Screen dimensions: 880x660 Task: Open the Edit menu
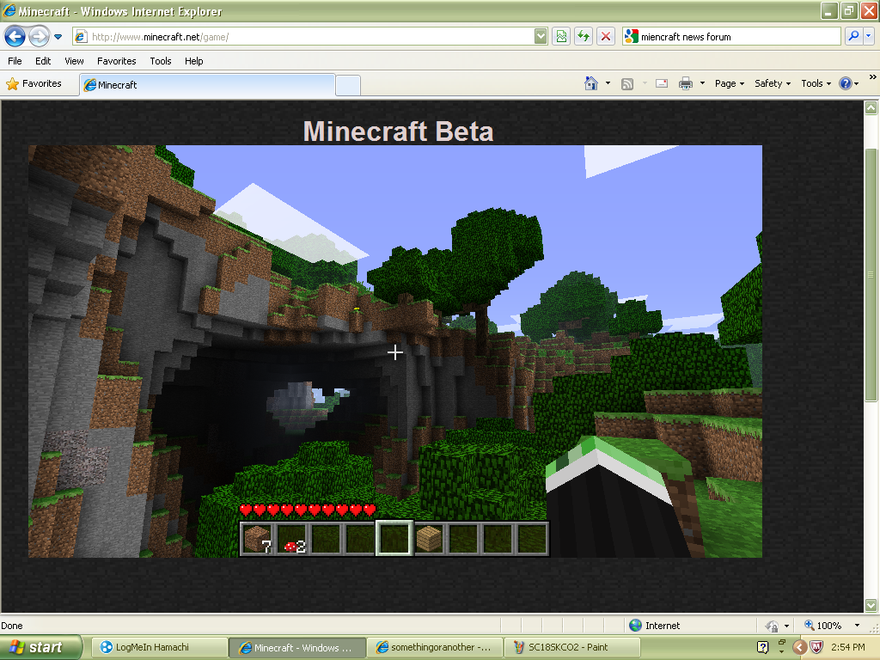43,61
